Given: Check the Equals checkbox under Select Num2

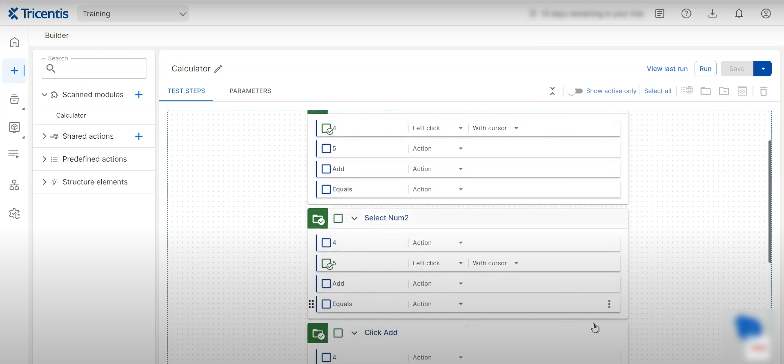Looking at the screenshot, I should (x=326, y=304).
